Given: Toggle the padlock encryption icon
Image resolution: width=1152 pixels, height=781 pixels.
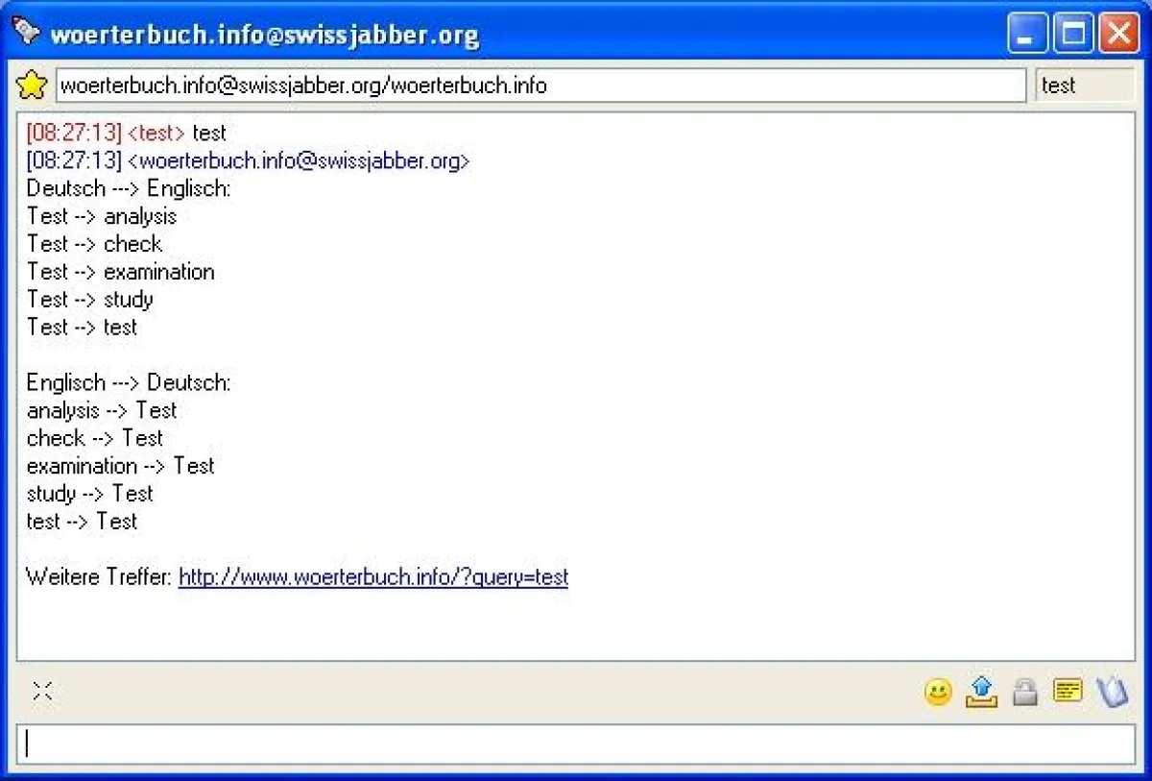Looking at the screenshot, I should [1025, 692].
